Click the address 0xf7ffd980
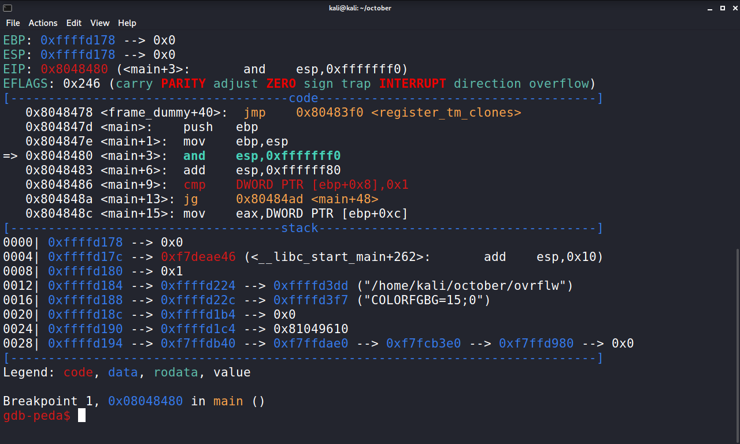Viewport: 740px width, 444px height. pos(536,344)
